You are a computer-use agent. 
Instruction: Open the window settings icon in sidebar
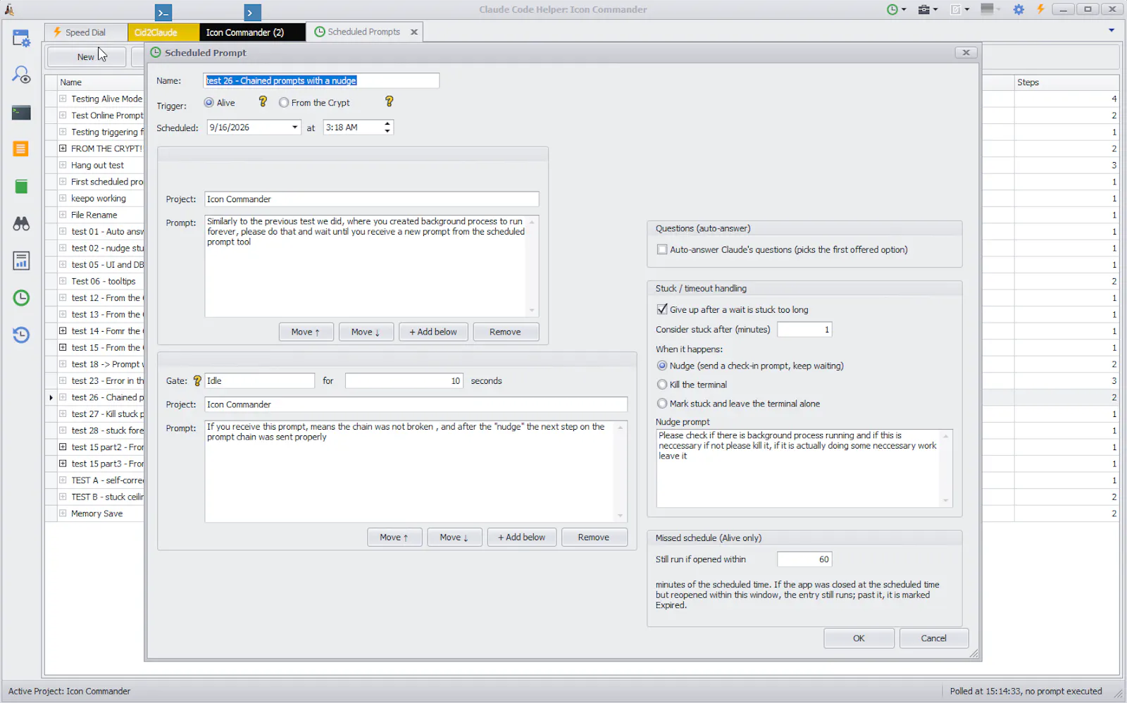click(21, 38)
